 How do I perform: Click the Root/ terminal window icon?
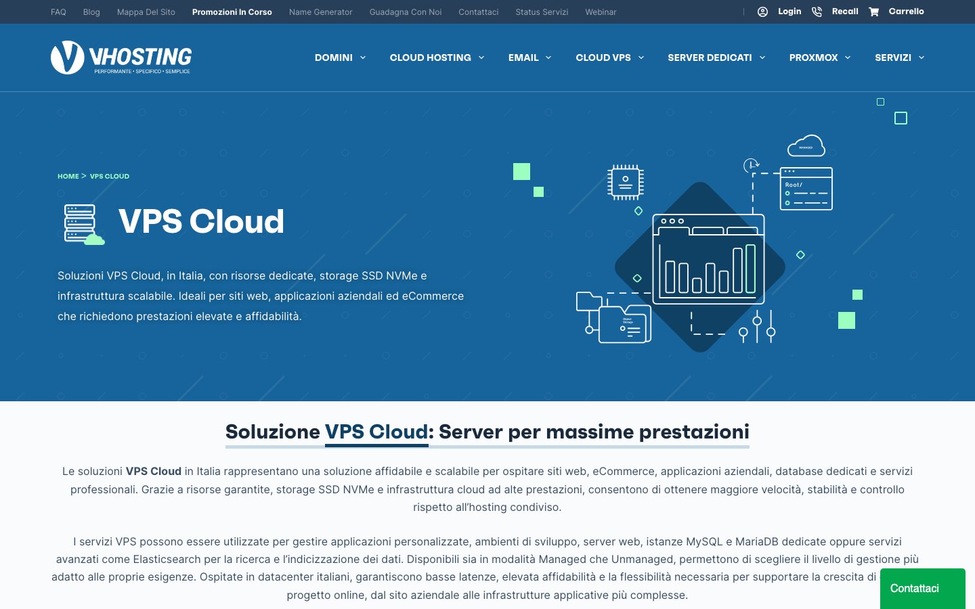(806, 189)
